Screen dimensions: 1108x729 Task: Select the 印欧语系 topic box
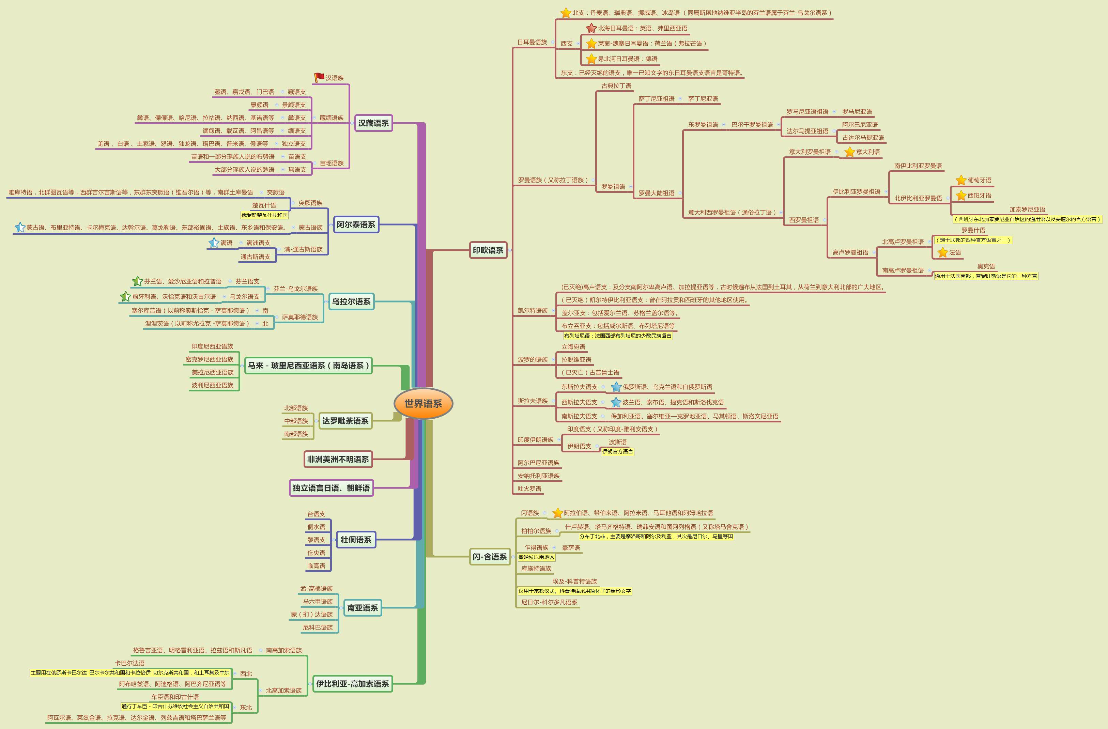pos(488,250)
